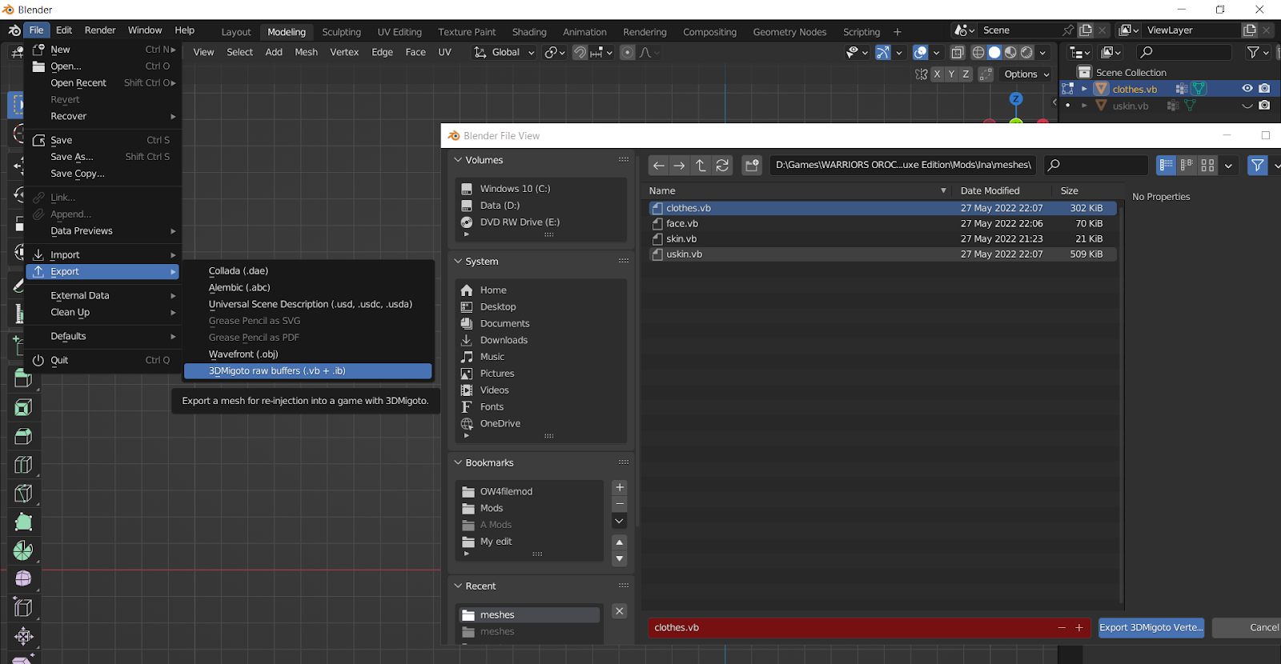This screenshot has height=664, width=1281.
Task: Increment the file name number
Action: click(x=1079, y=628)
